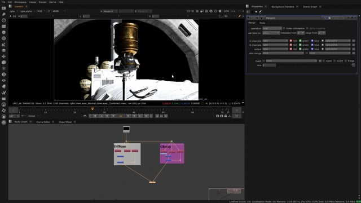The width and height of the screenshot is (361, 203).
Task: Switch to the Curve Editor tab
Action: 43,122
